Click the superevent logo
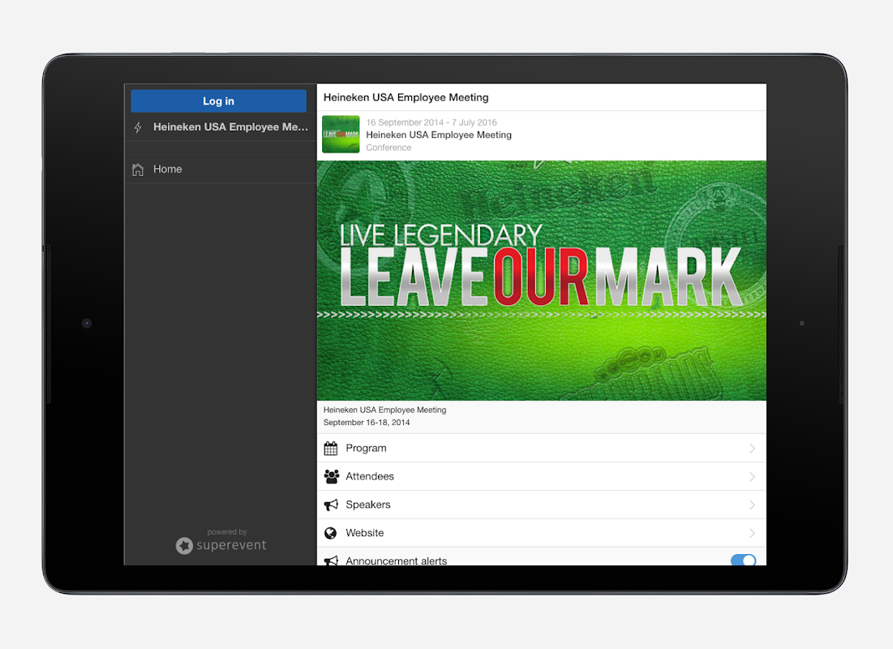This screenshot has height=649, width=893. click(x=221, y=545)
